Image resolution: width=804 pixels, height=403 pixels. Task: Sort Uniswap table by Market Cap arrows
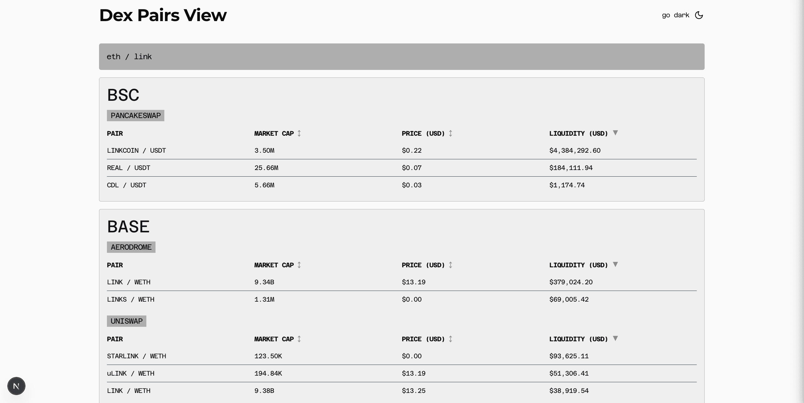coord(298,339)
